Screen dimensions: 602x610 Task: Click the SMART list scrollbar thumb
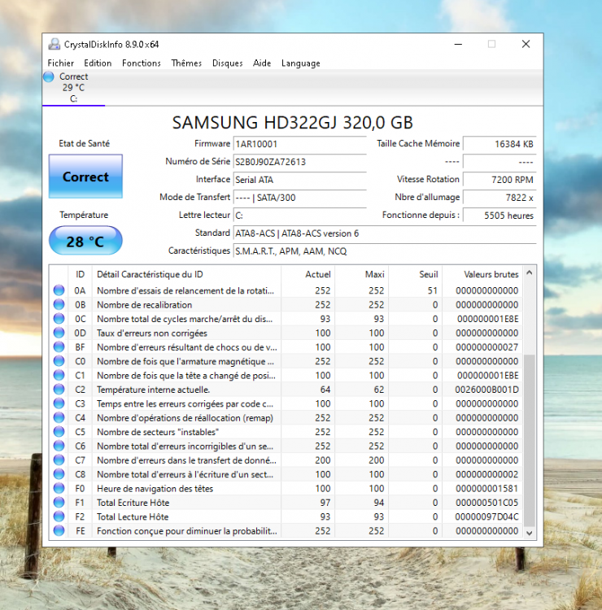click(530, 440)
